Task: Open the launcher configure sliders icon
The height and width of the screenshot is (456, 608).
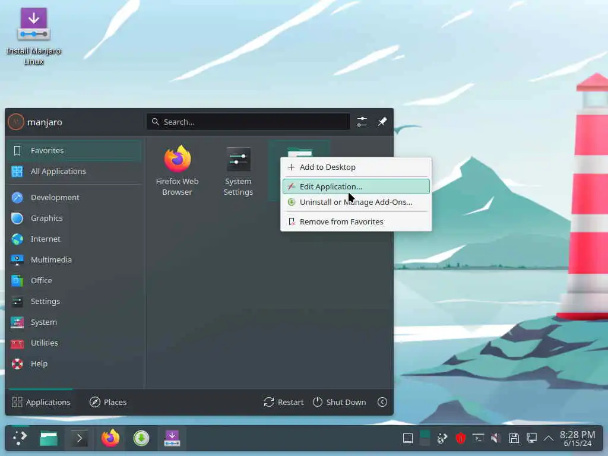Action: 362,122
